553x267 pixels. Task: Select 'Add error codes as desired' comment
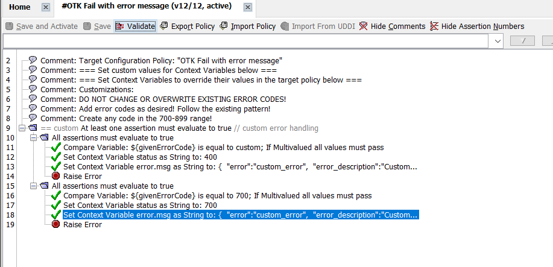[155, 108]
